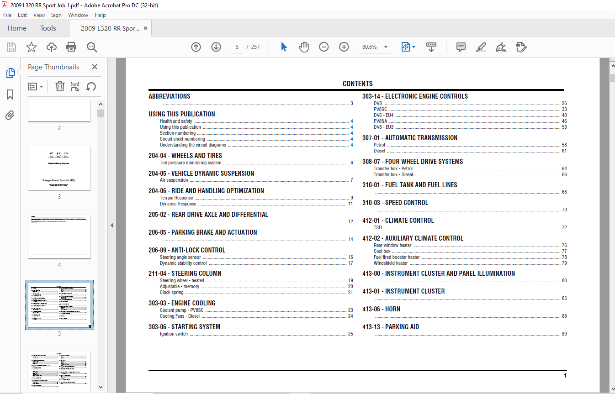Switch to the Home tab
The image size is (615, 394).
pos(17,28)
